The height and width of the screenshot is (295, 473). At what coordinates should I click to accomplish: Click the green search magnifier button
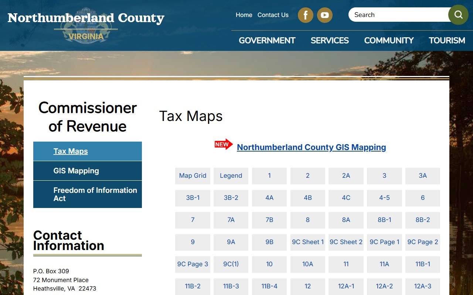pos(458,15)
